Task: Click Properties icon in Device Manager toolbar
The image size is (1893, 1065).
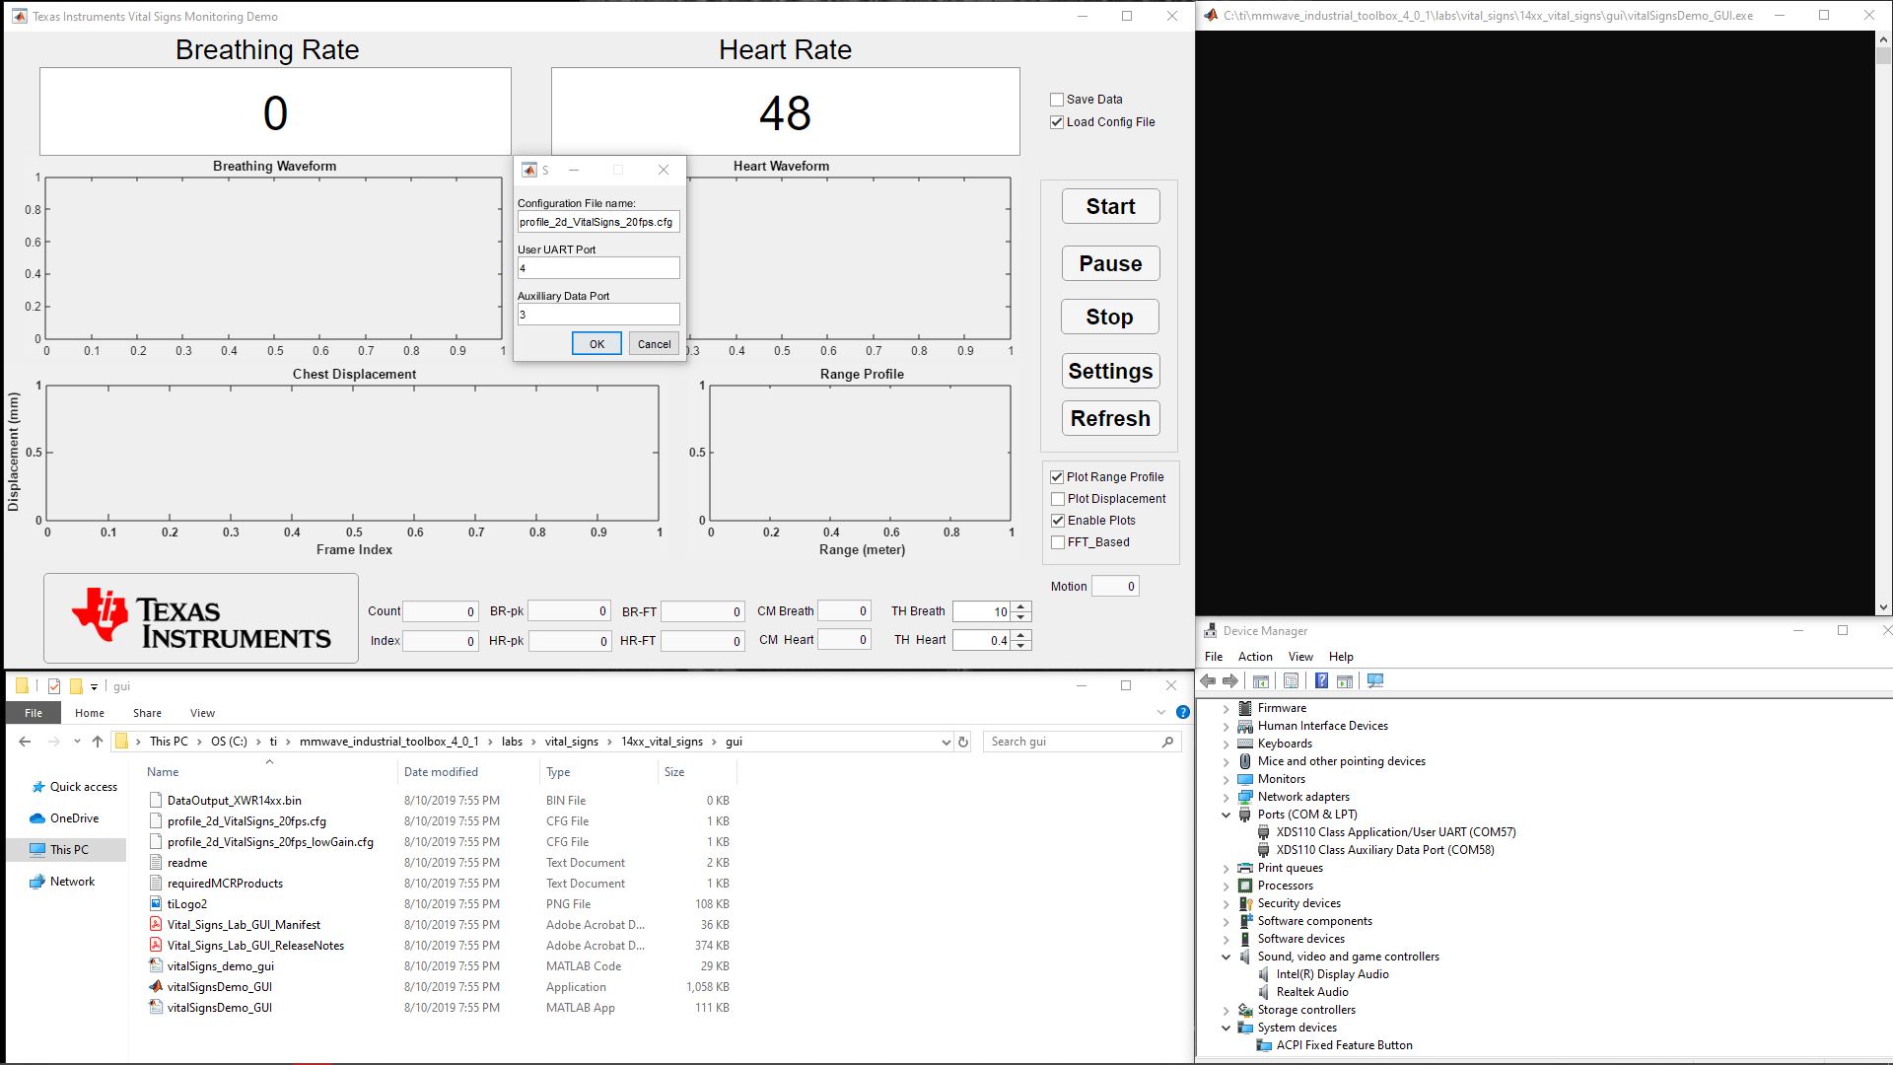Action: point(1291,681)
